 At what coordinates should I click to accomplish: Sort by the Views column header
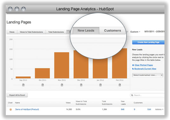(x=68, y=103)
